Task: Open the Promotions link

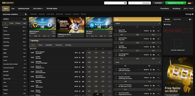Action: pos(165,9)
